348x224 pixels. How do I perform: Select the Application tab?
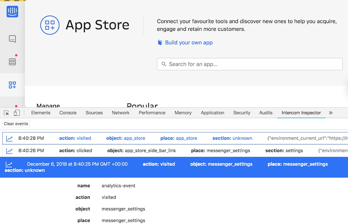(x=212, y=113)
